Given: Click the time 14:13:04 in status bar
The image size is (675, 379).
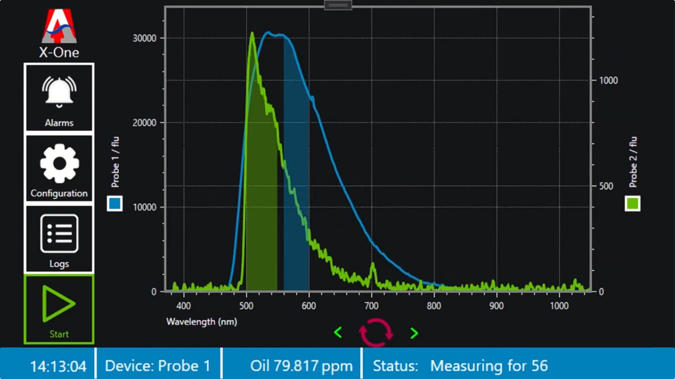Looking at the screenshot, I should pos(58,366).
